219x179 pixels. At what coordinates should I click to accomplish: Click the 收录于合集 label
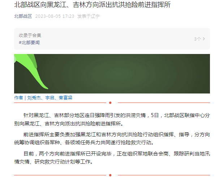pos(30,35)
